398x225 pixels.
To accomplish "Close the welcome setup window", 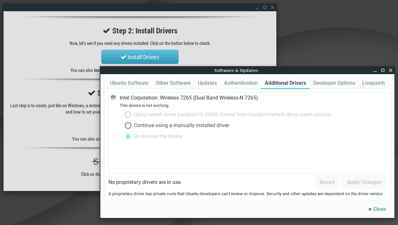I will tap(273, 7).
